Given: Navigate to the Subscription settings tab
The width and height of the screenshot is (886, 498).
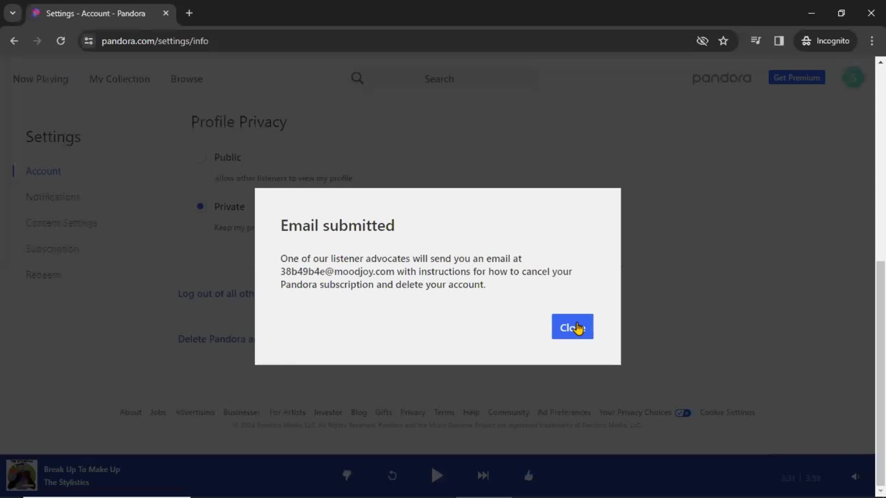Looking at the screenshot, I should (x=52, y=249).
